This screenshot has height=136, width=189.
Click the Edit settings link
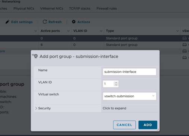tap(22, 22)
